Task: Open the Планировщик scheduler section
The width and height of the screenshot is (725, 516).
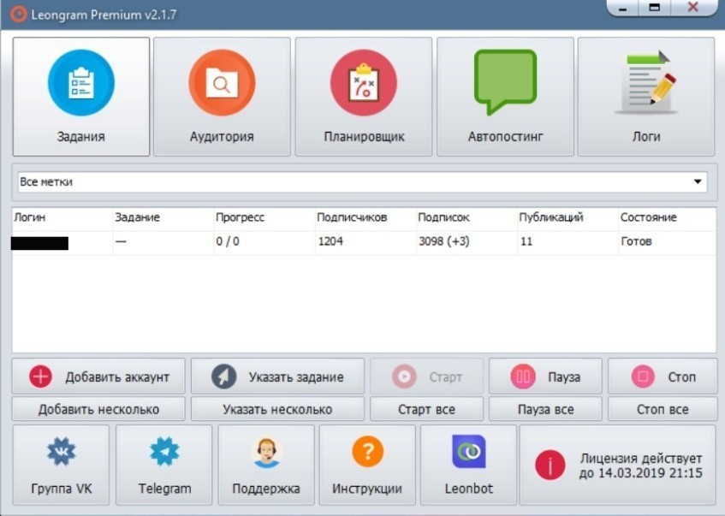Action: [x=364, y=97]
